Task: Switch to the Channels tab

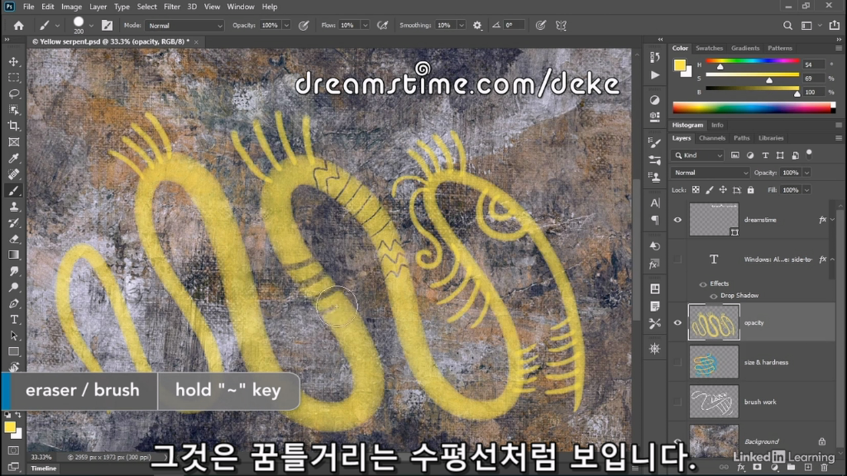Action: tap(712, 138)
